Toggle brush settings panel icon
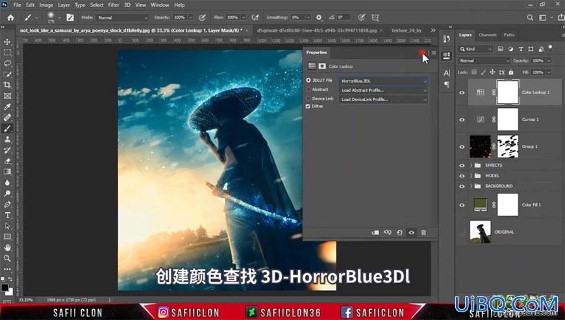This screenshot has height=320, width=565. pos(70,18)
